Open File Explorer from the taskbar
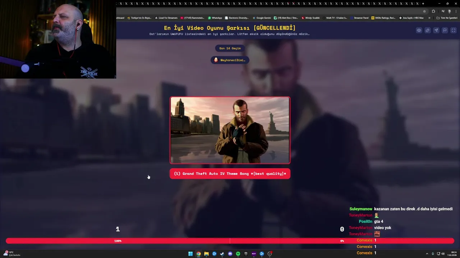Screen dimensions: 460x258 (206, 254)
